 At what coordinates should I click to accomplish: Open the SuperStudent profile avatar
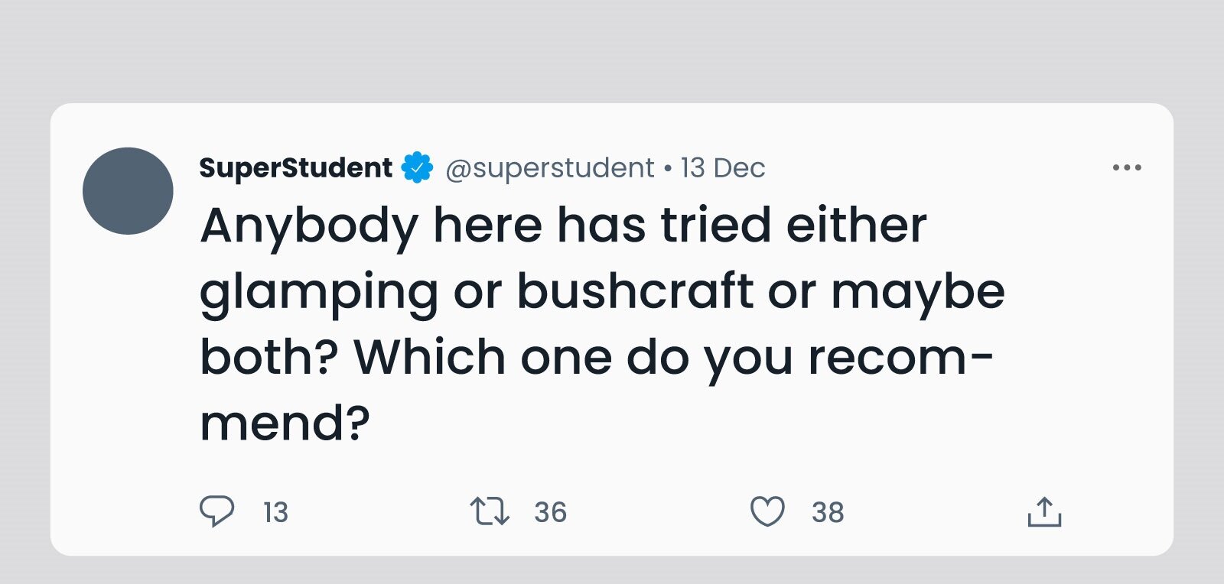pyautogui.click(x=128, y=191)
